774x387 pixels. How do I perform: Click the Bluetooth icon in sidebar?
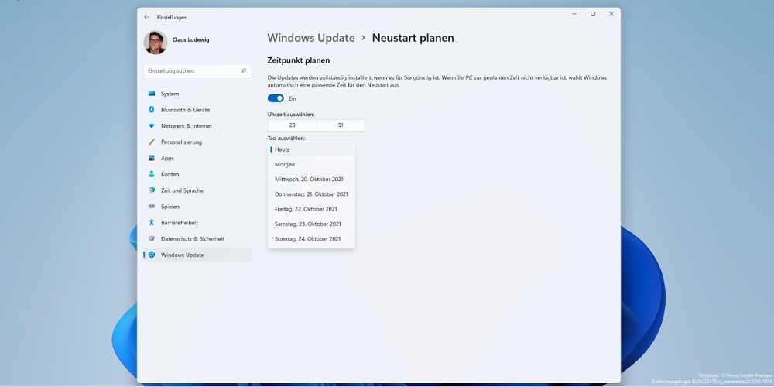tap(152, 110)
